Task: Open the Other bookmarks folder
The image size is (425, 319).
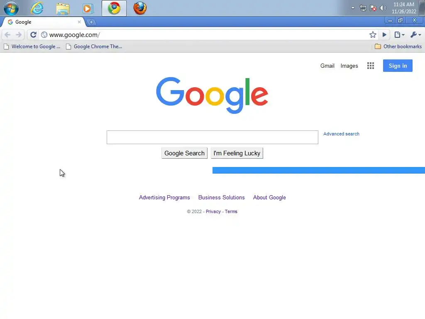Action: pyautogui.click(x=398, y=47)
